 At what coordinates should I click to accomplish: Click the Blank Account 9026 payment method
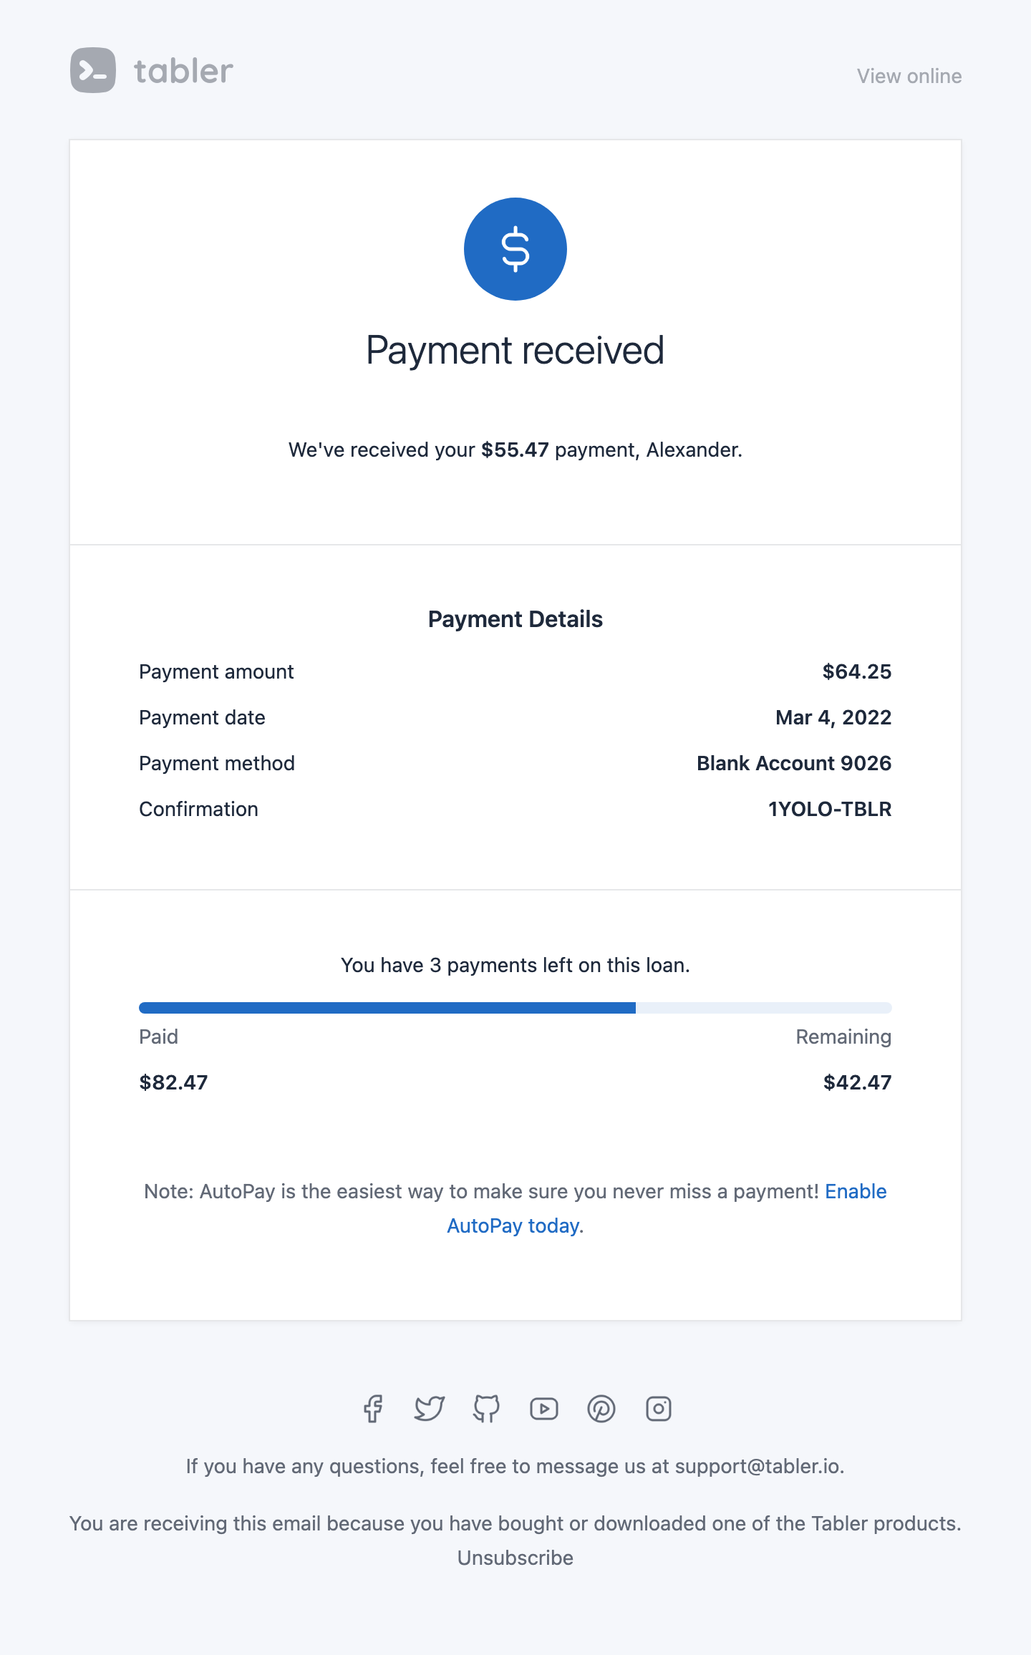(794, 763)
